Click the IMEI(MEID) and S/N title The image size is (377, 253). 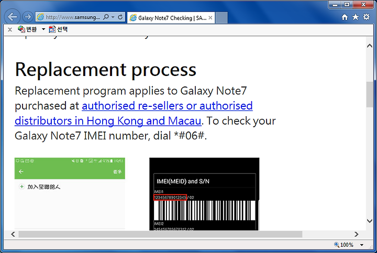pyautogui.click(x=183, y=181)
